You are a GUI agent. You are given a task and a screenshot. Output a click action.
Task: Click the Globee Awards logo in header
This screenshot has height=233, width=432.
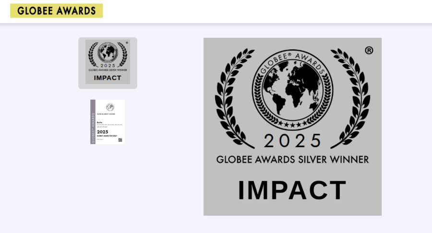57,11
